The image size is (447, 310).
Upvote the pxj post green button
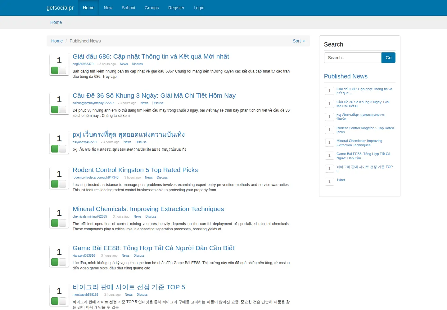(55, 148)
